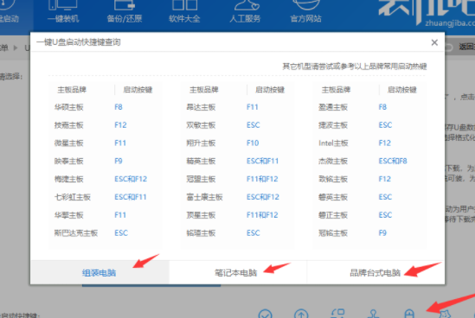This screenshot has width=475, height=318.
Task: Click the F8 key for 华硕主板
Action: pyautogui.click(x=119, y=107)
